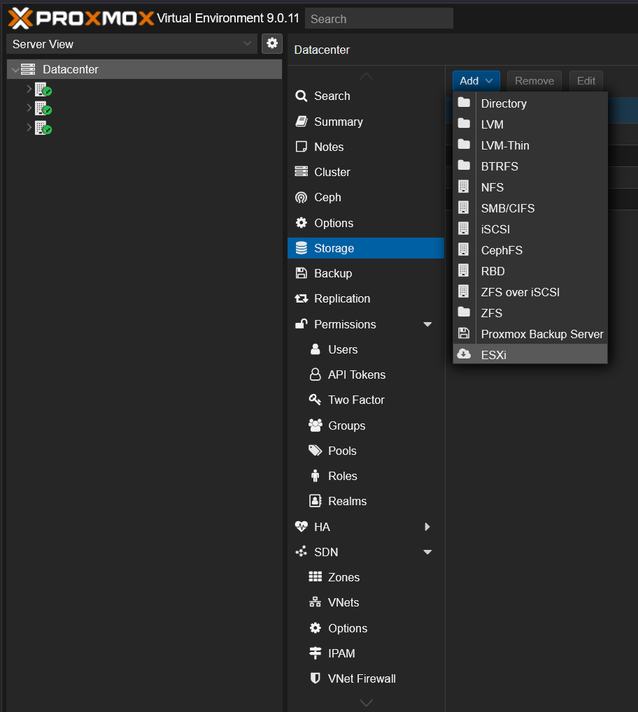Select NFS from the Add menu
Screen dimensions: 638x712
(x=492, y=187)
